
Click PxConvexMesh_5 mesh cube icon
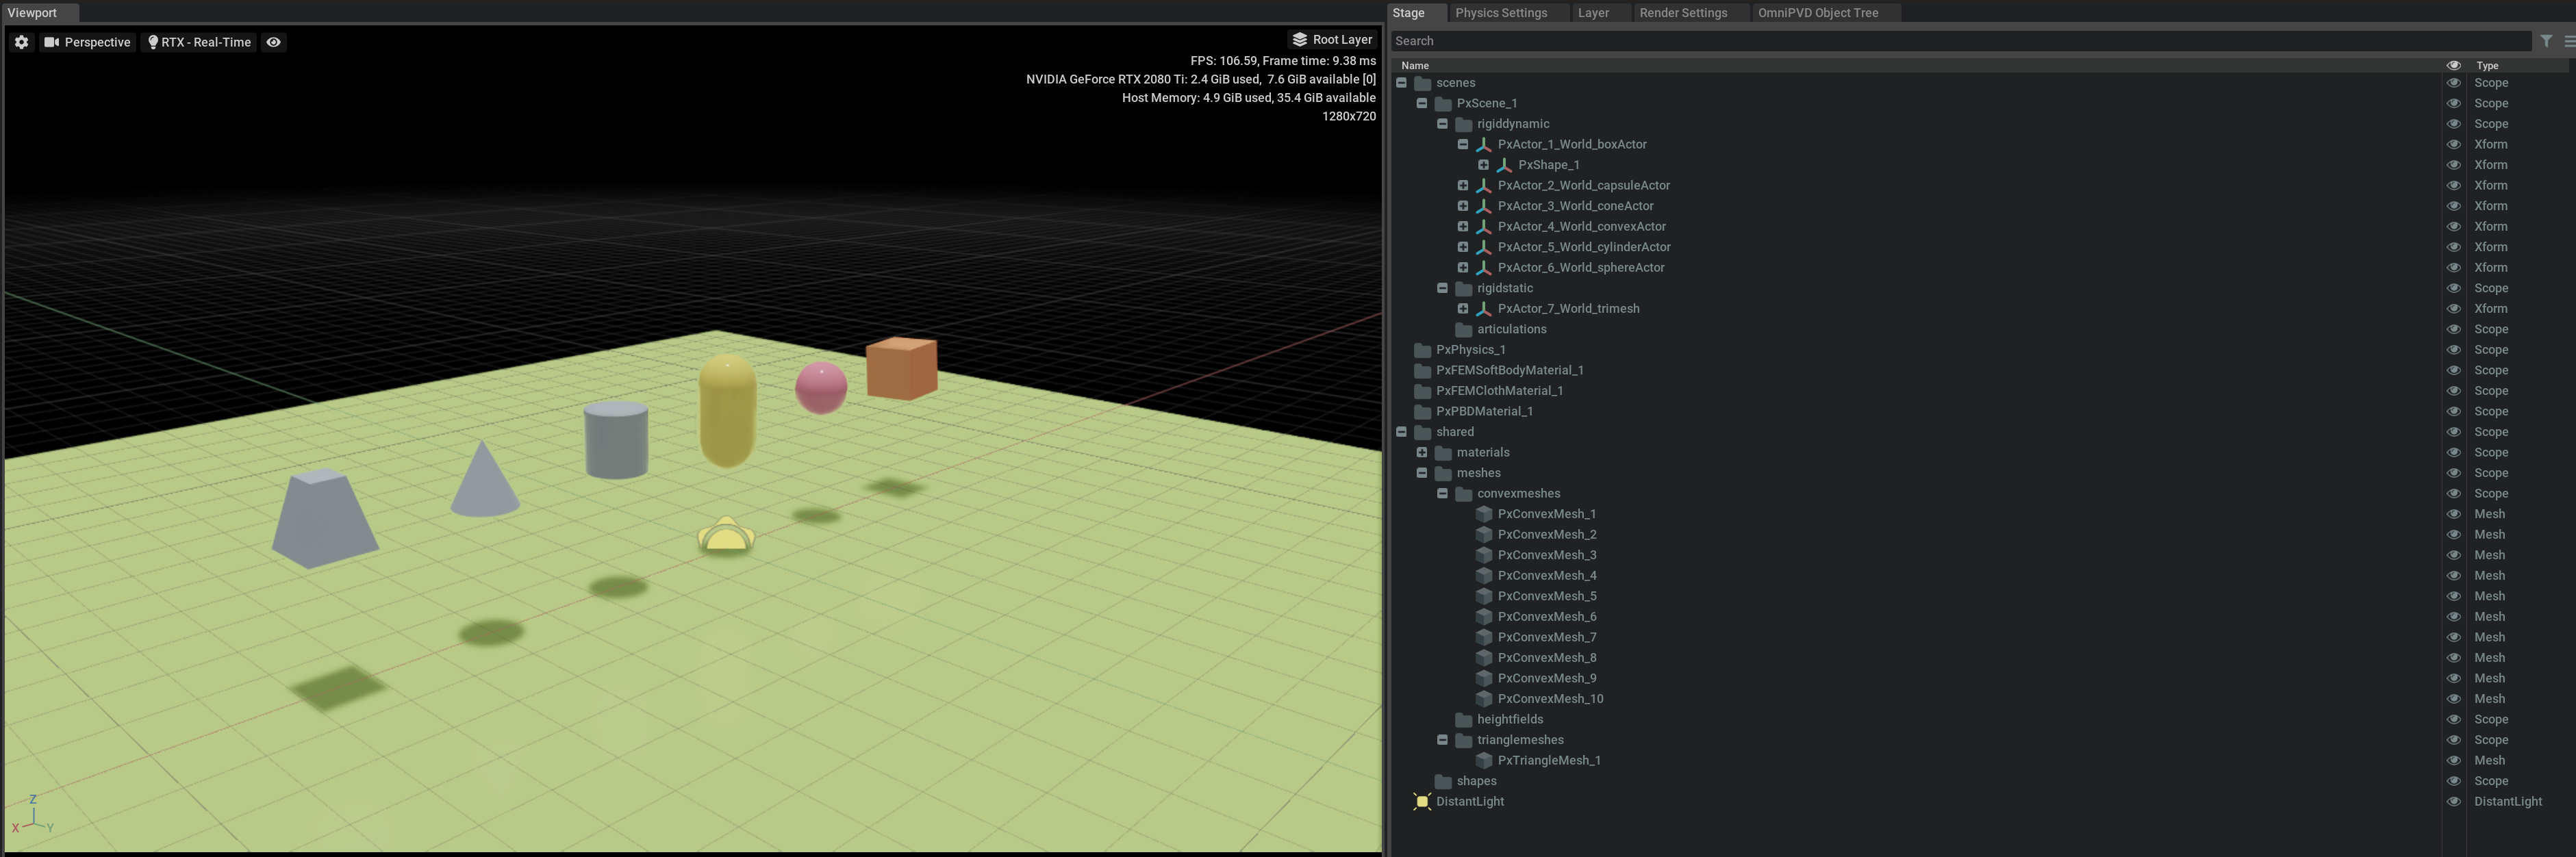1483,596
